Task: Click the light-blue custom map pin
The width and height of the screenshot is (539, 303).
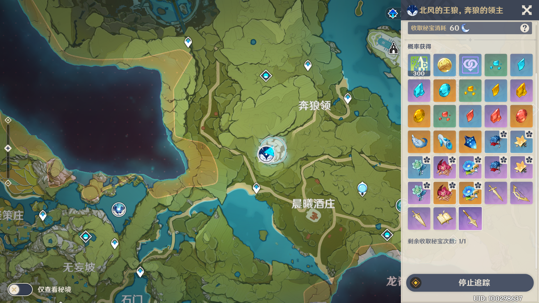Action: pos(362,189)
